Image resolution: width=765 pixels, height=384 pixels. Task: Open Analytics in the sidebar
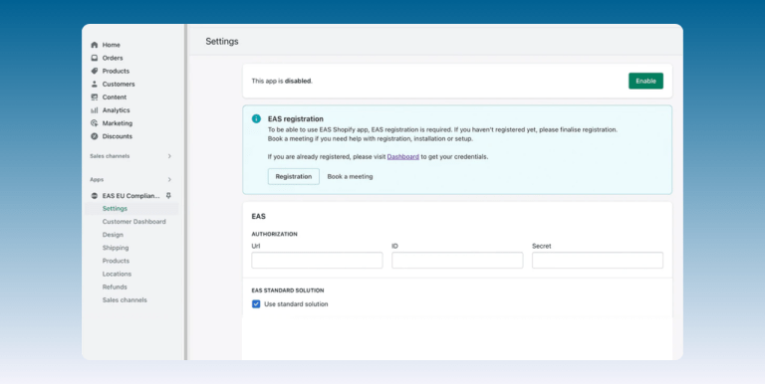tap(117, 110)
